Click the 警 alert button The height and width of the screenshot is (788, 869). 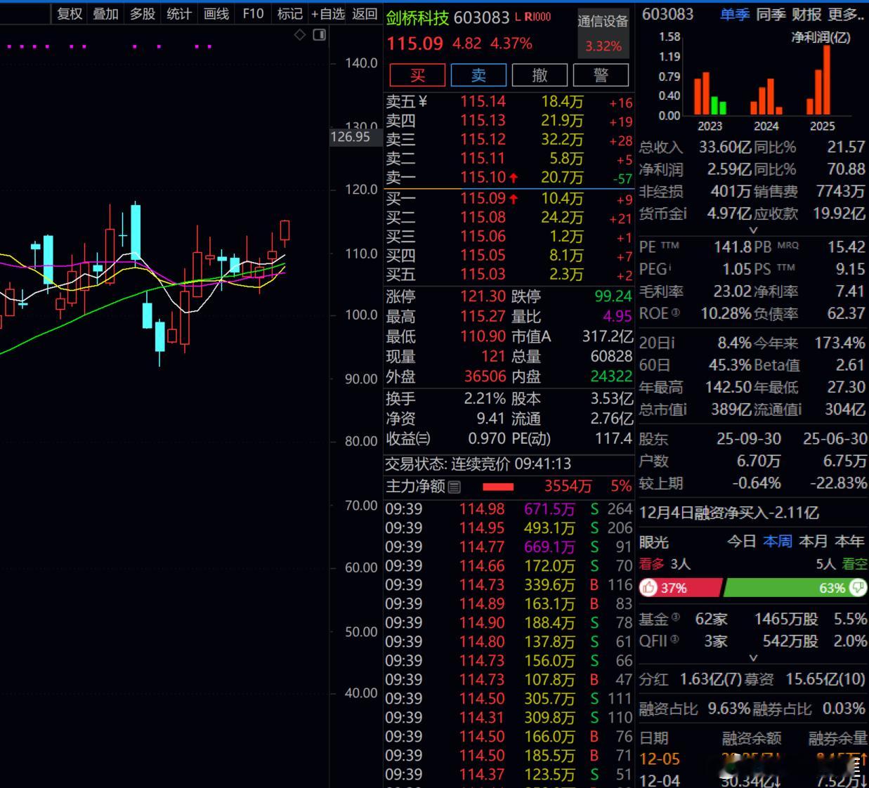pyautogui.click(x=601, y=75)
